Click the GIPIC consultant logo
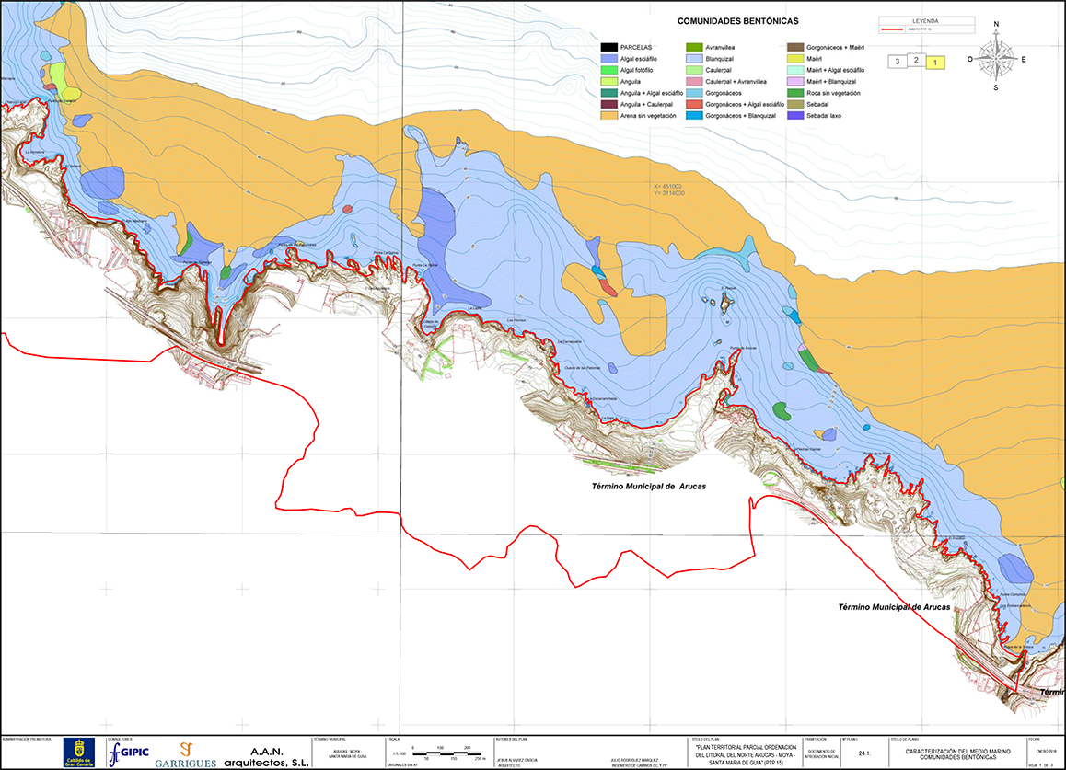This screenshot has height=770, width=1066. 129,753
